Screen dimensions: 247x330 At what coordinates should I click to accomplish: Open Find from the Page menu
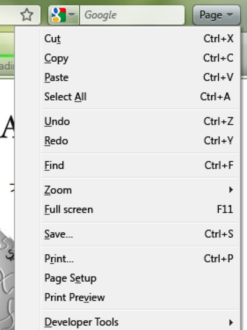click(x=54, y=165)
